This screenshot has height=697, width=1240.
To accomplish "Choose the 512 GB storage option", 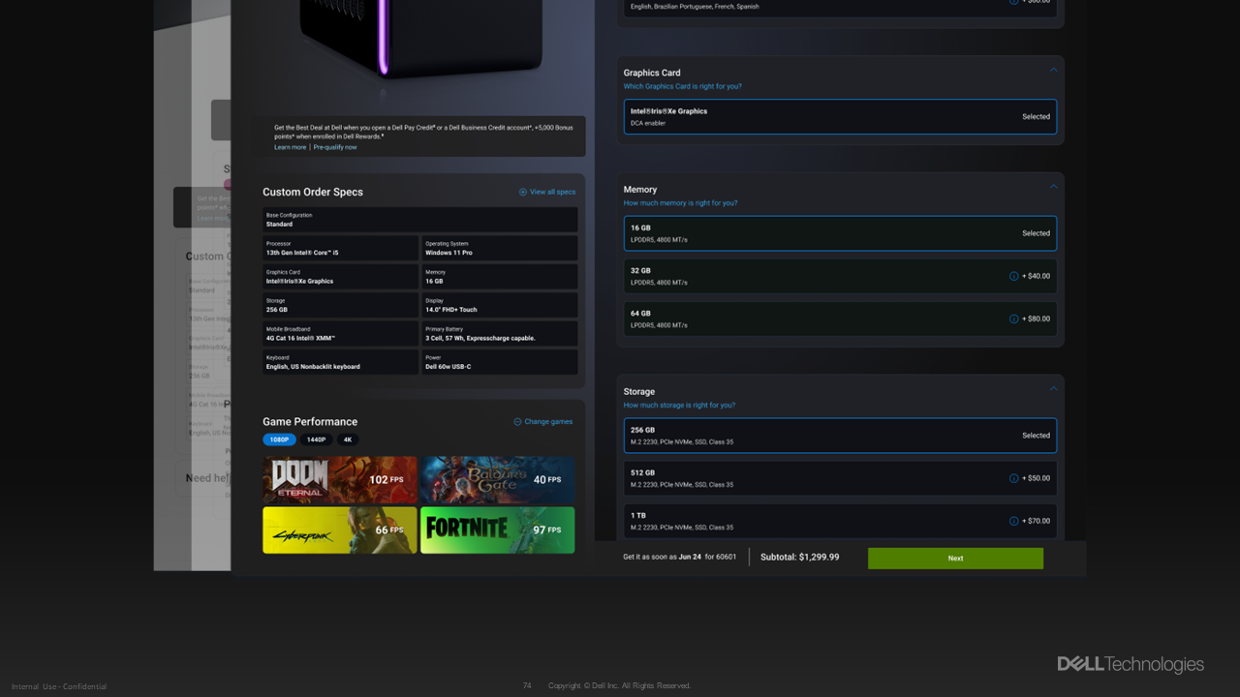I will (840, 478).
